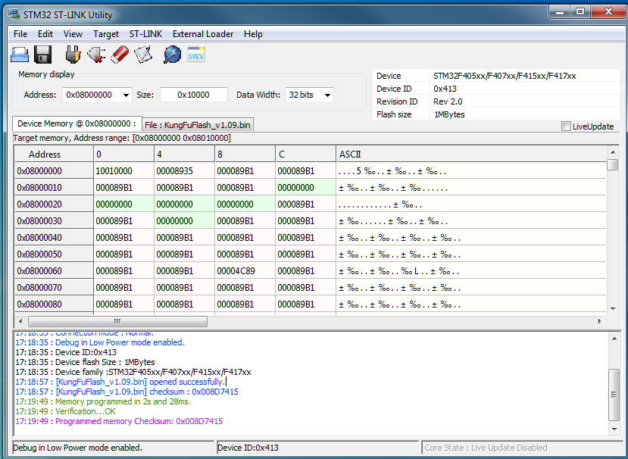Click memory grid vertical scrollbar down arrow

pyautogui.click(x=613, y=309)
